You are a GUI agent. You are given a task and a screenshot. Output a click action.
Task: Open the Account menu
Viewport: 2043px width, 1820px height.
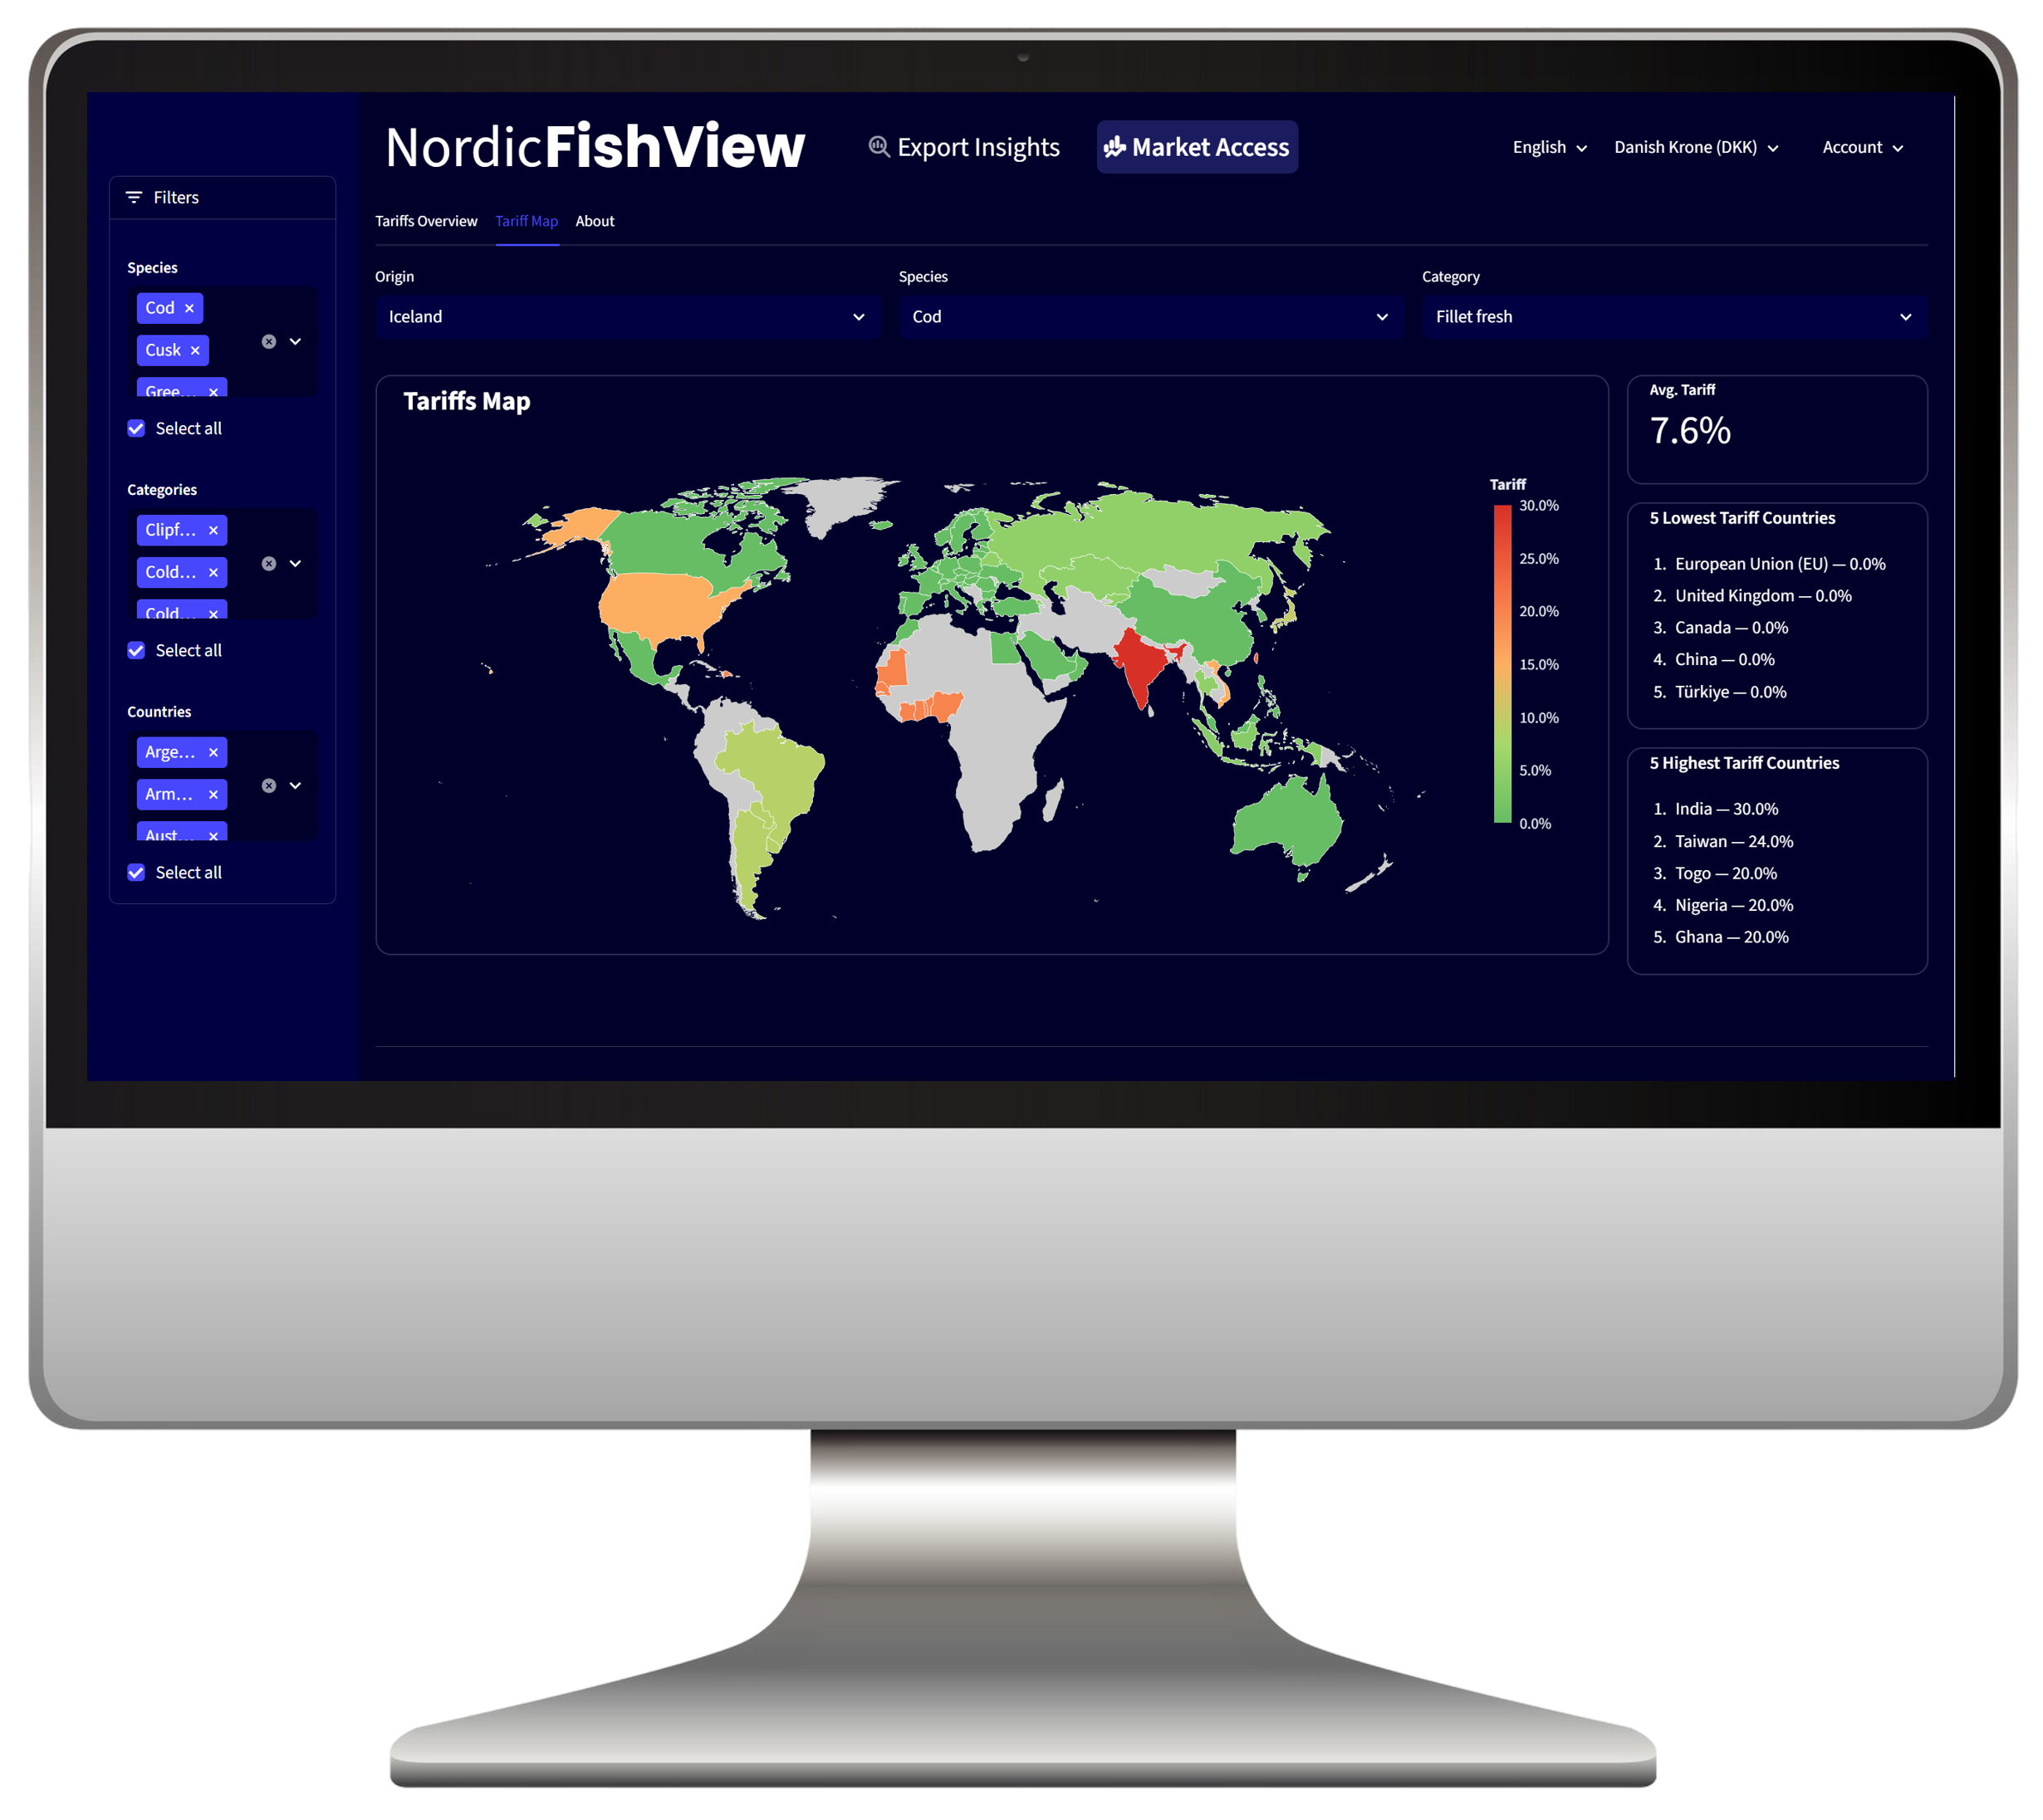(x=1862, y=147)
